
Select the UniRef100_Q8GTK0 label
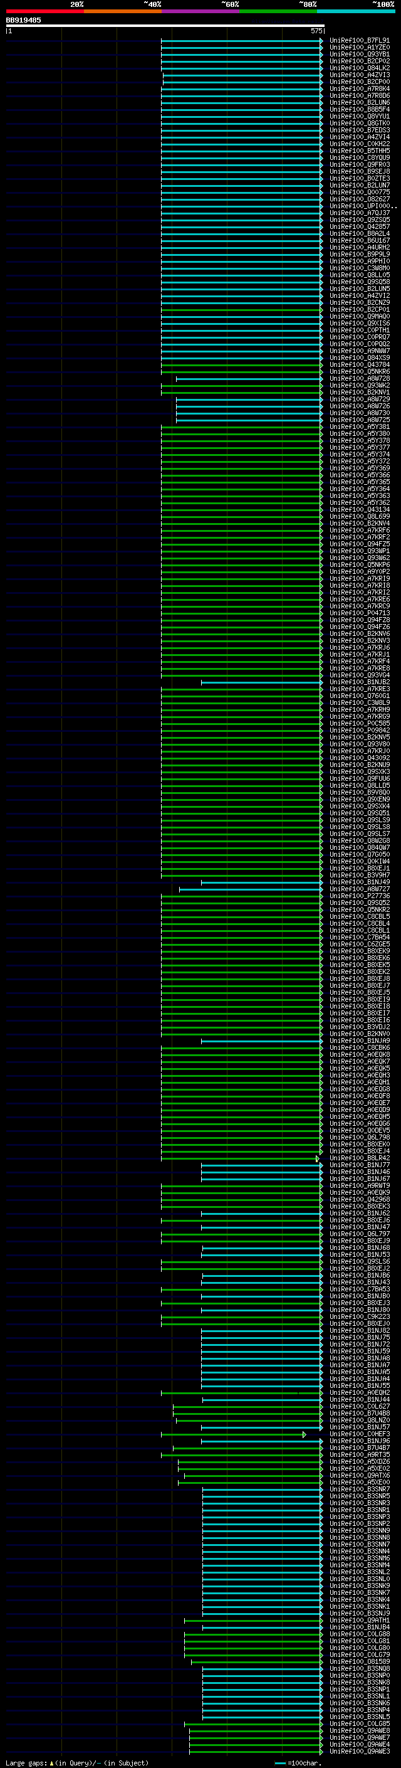359,124
